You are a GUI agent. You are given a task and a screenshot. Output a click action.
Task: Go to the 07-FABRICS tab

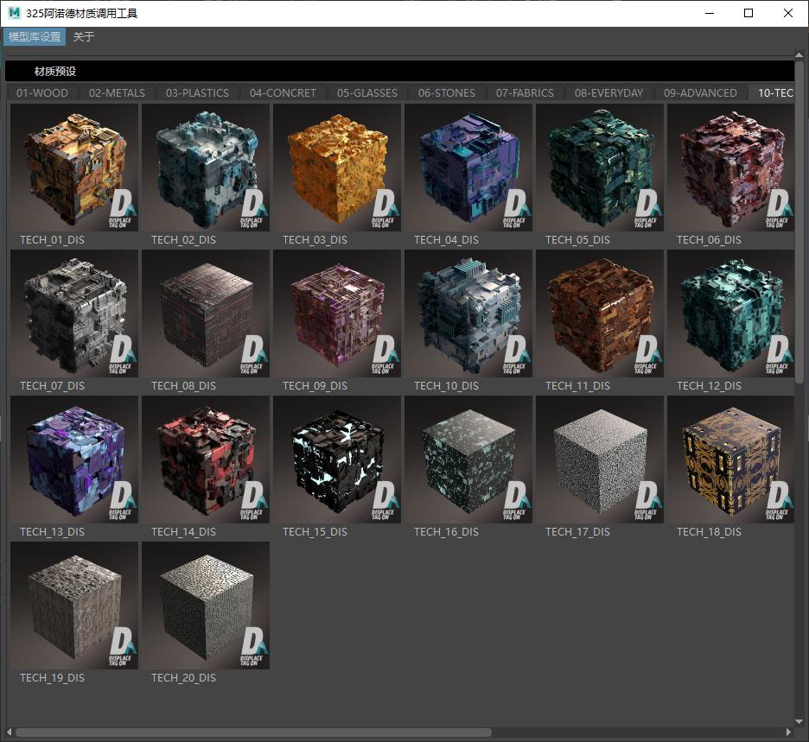pos(525,93)
